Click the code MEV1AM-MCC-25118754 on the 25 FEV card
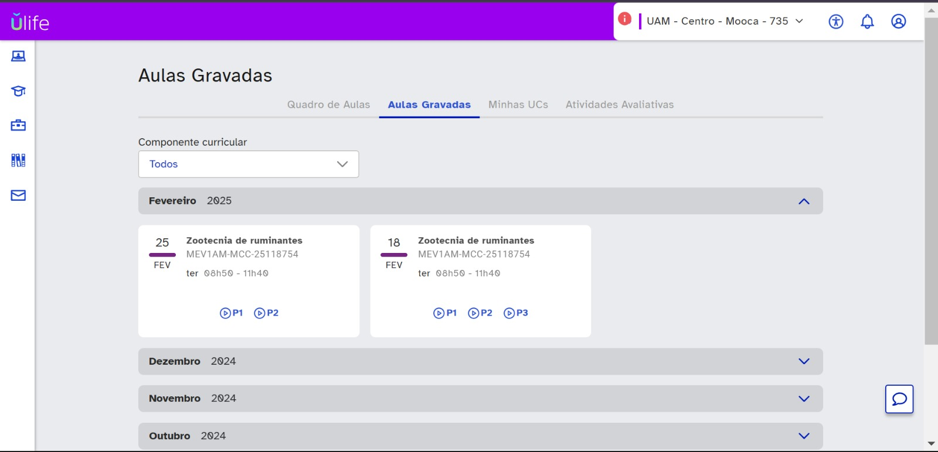This screenshot has height=452, width=938. [242, 254]
